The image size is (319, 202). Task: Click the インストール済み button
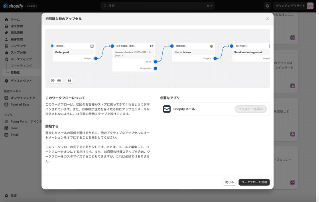[x=251, y=109]
